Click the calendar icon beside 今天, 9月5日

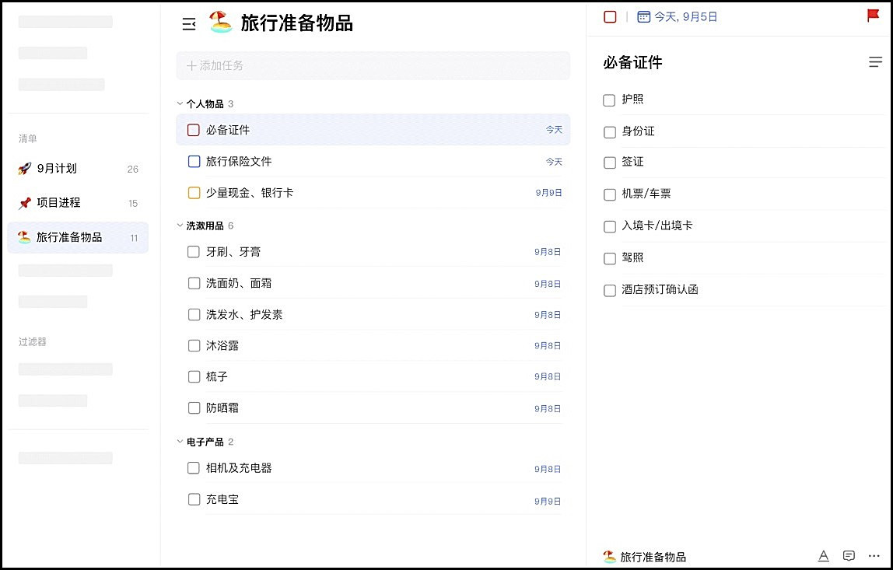coord(643,16)
